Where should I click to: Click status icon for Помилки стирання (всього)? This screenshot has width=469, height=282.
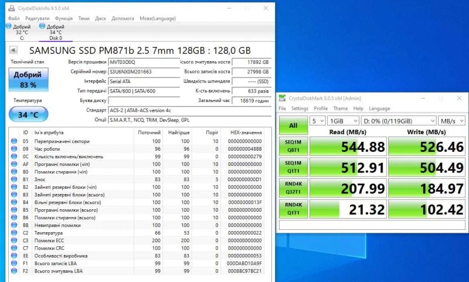coord(13,218)
